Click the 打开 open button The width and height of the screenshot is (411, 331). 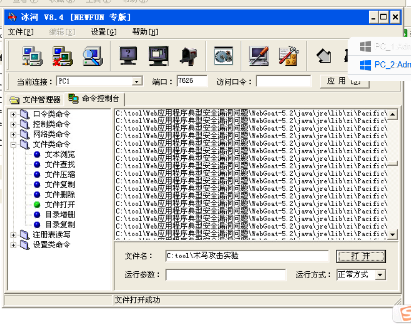coord(361,256)
